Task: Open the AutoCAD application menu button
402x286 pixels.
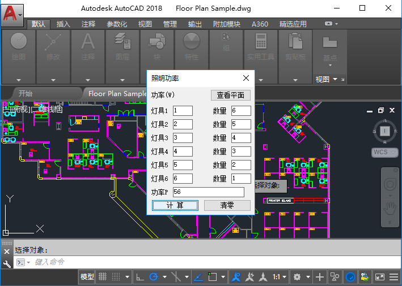Action: coord(12,15)
